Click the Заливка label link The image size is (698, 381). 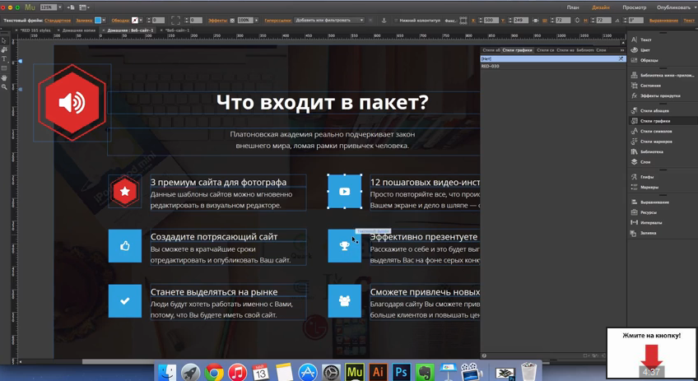tap(84, 21)
